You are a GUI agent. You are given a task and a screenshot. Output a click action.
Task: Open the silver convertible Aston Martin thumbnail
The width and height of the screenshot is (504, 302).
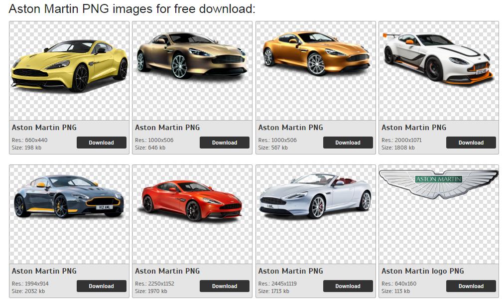[x=316, y=214]
